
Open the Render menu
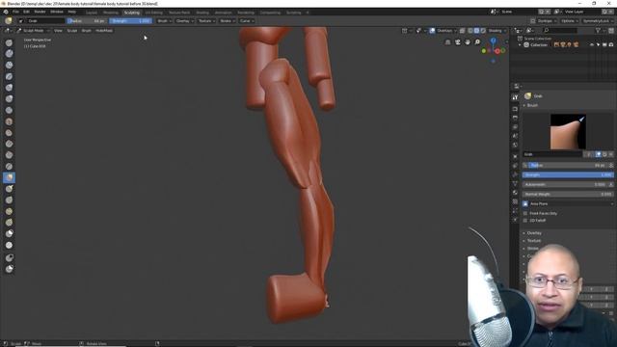(x=40, y=12)
